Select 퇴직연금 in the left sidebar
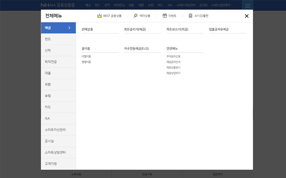The image size is (286, 178). click(x=51, y=62)
